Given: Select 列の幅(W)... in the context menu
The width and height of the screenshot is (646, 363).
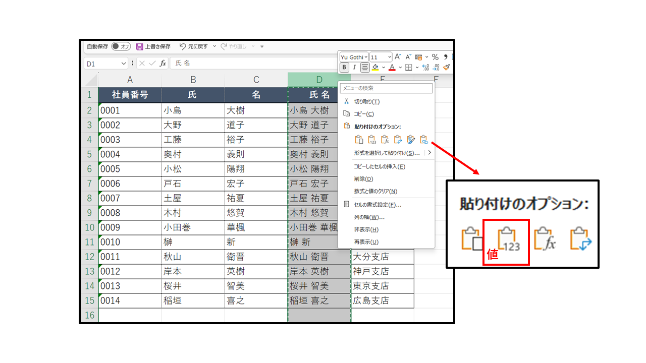Looking at the screenshot, I should click(x=369, y=217).
